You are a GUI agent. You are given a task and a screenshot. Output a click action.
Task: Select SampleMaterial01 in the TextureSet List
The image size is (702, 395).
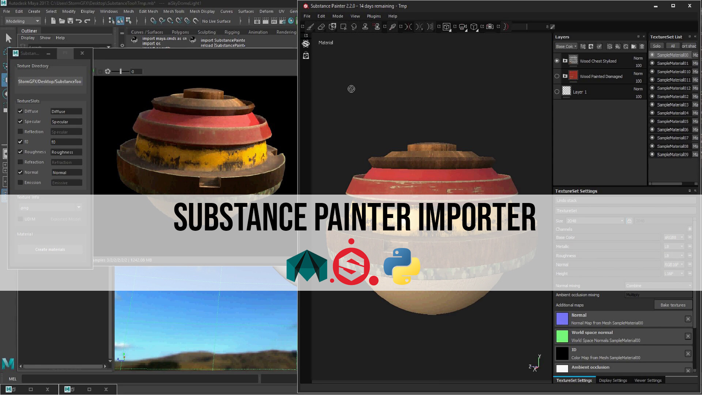click(672, 63)
